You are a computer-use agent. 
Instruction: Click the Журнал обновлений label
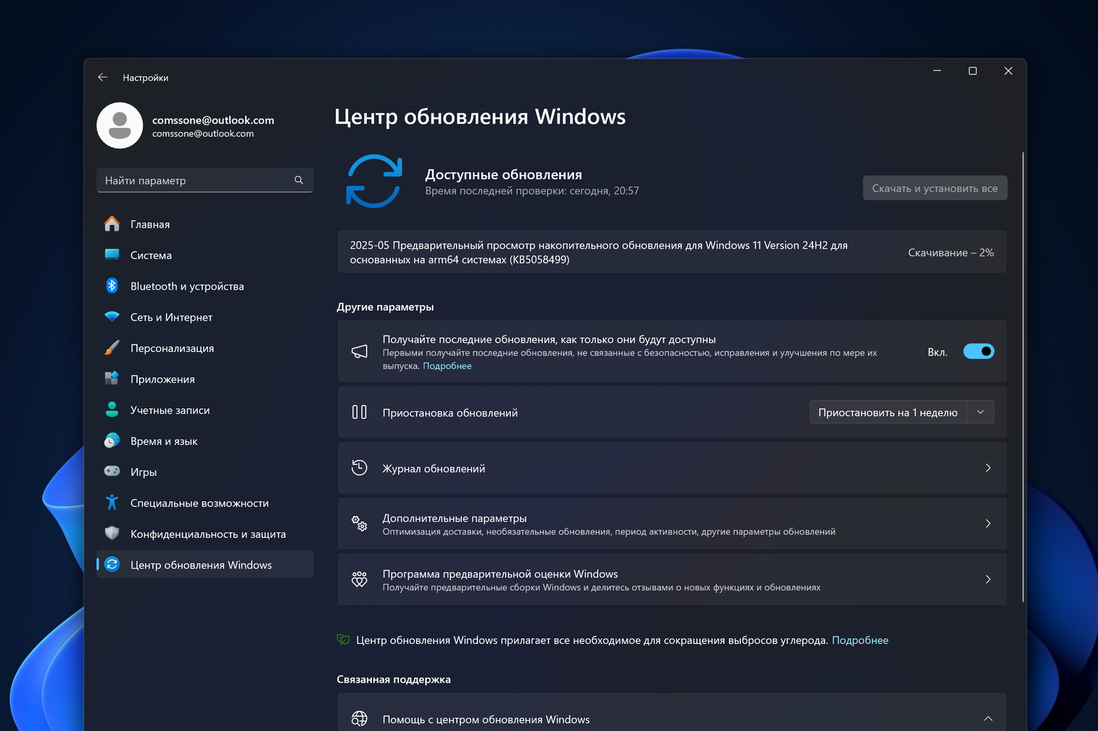[x=434, y=468]
